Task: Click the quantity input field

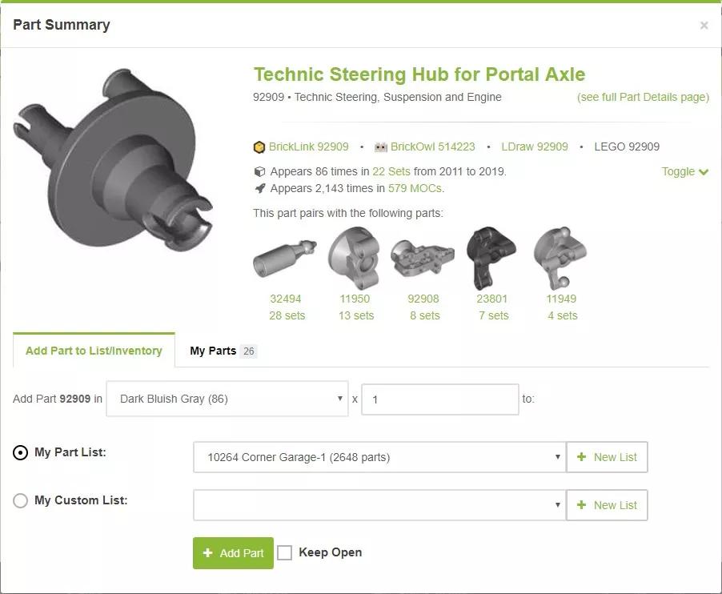Action: pyautogui.click(x=440, y=399)
